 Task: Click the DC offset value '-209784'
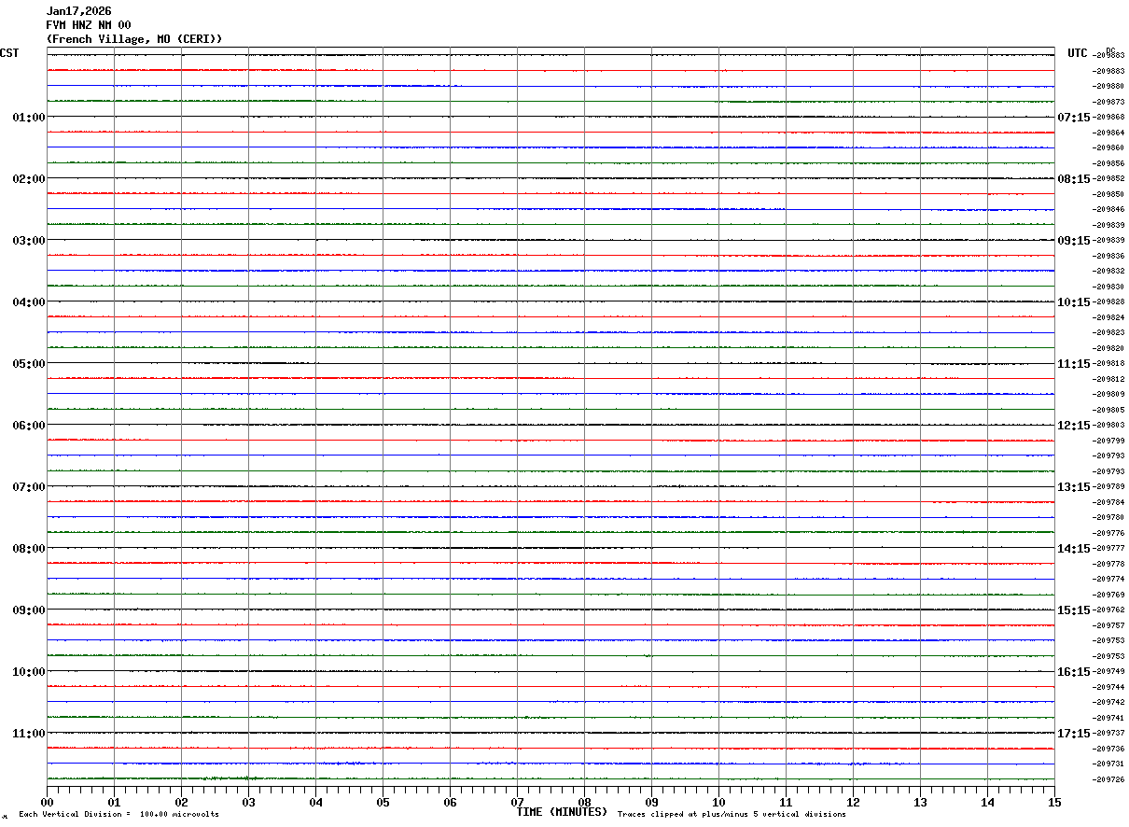click(1109, 502)
